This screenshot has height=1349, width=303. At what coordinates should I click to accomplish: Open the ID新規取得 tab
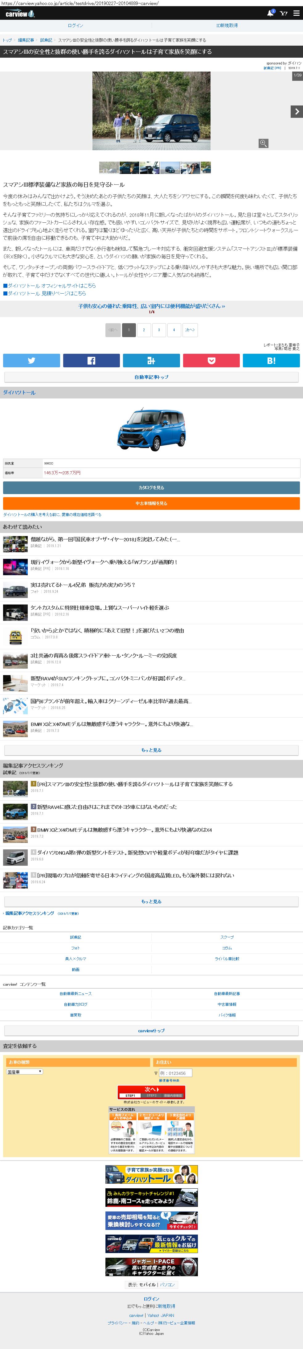[x=227, y=26]
